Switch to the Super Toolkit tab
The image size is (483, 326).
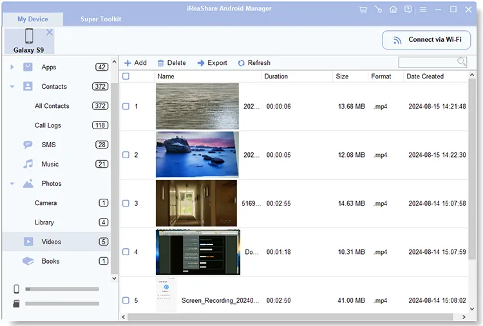(100, 19)
